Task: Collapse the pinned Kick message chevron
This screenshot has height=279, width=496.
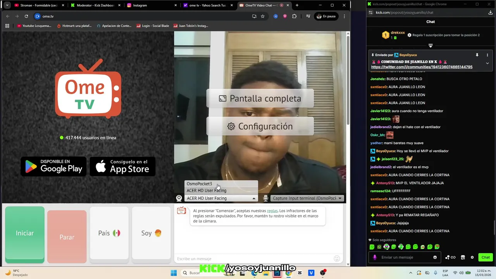Action: (487, 63)
